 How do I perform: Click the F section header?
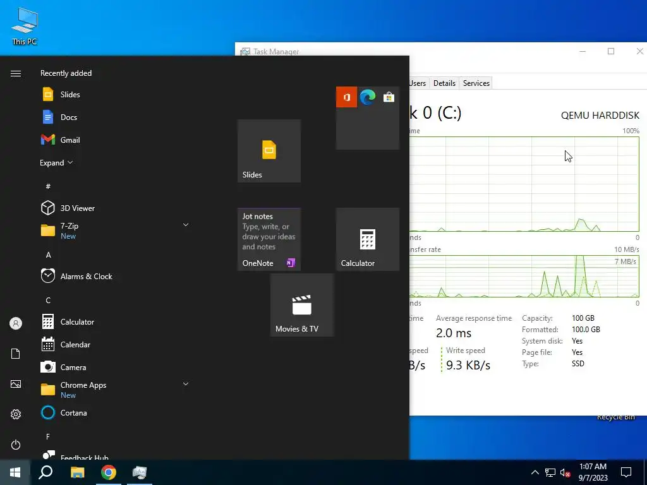click(x=48, y=436)
